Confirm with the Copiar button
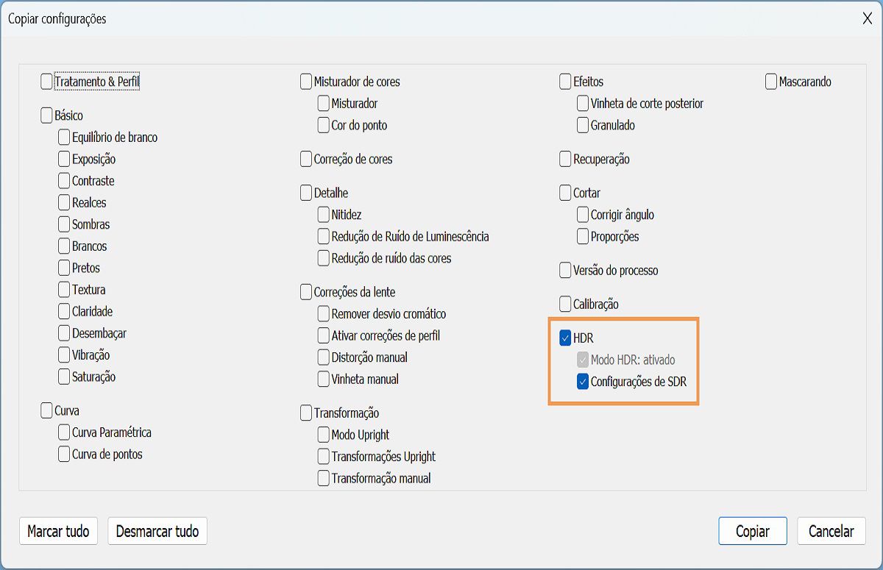This screenshot has height=570, width=883. pos(752,530)
